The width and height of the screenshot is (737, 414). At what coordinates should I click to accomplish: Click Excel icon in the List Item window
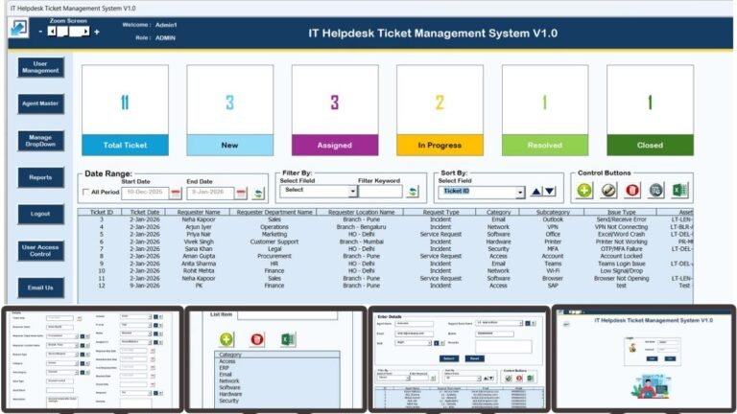(288, 339)
